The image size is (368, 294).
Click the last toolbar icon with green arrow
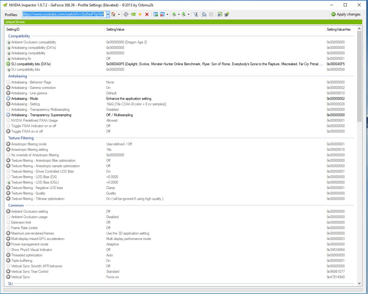pos(227,14)
